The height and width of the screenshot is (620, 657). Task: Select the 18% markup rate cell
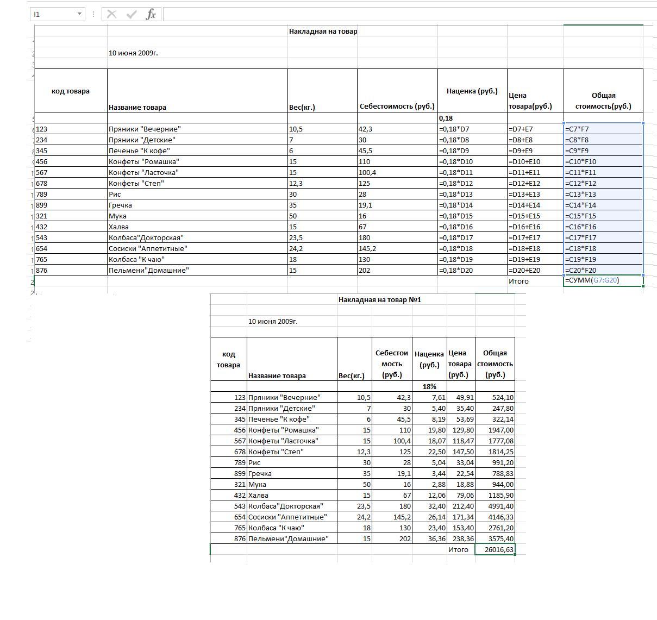point(429,386)
